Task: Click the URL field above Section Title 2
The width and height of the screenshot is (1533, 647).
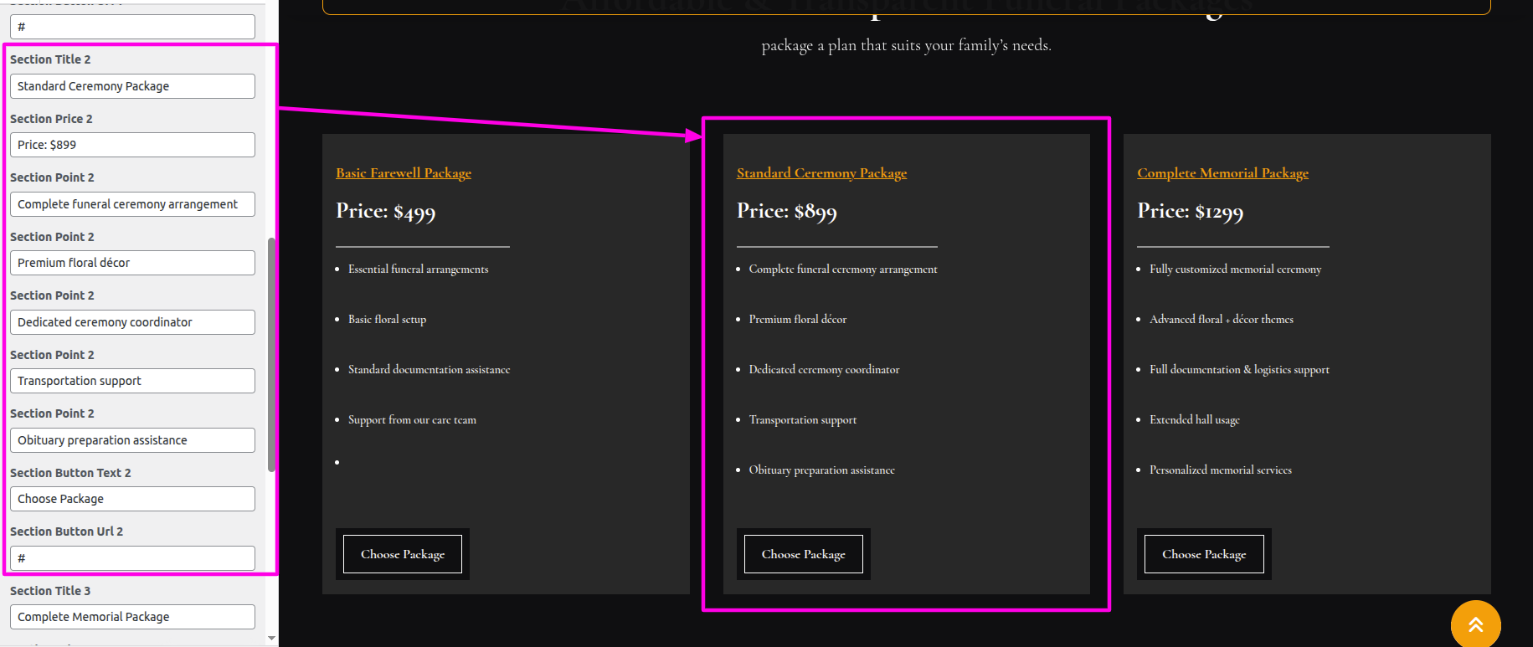Action: coord(132,27)
